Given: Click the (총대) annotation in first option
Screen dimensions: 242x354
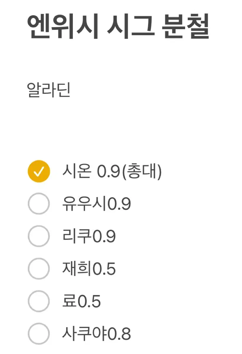Looking at the screenshot, I should click(142, 172).
